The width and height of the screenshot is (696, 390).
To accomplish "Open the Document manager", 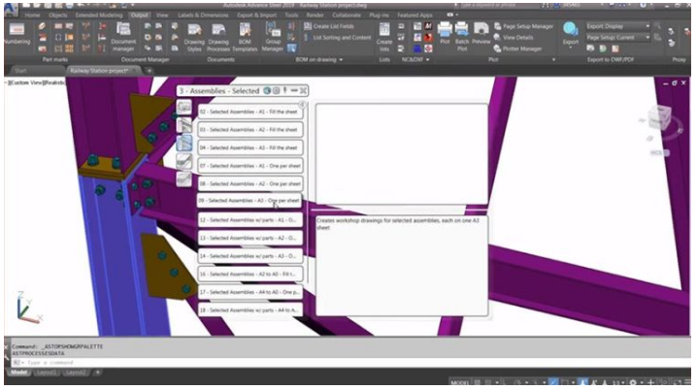I will pyautogui.click(x=123, y=37).
